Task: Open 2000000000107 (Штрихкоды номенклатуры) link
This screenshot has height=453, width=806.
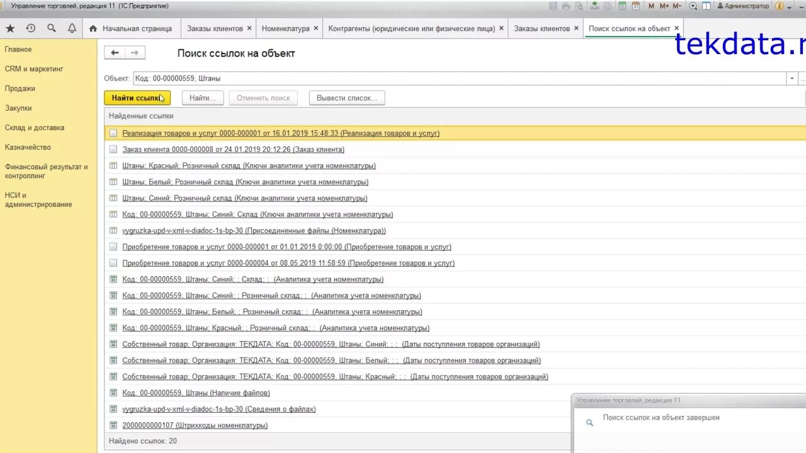Action: tap(195, 425)
